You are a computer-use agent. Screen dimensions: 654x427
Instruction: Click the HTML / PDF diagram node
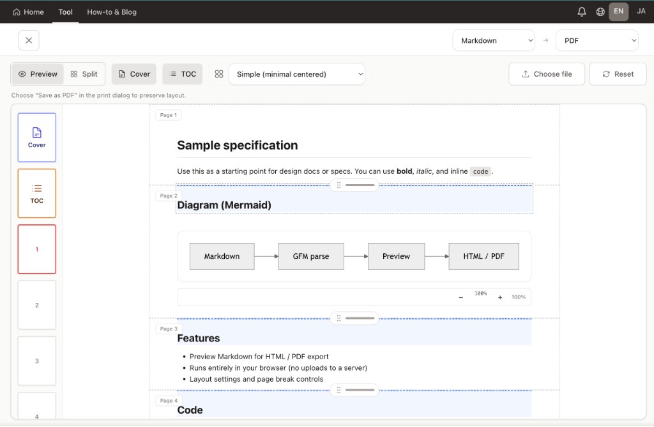(x=484, y=256)
